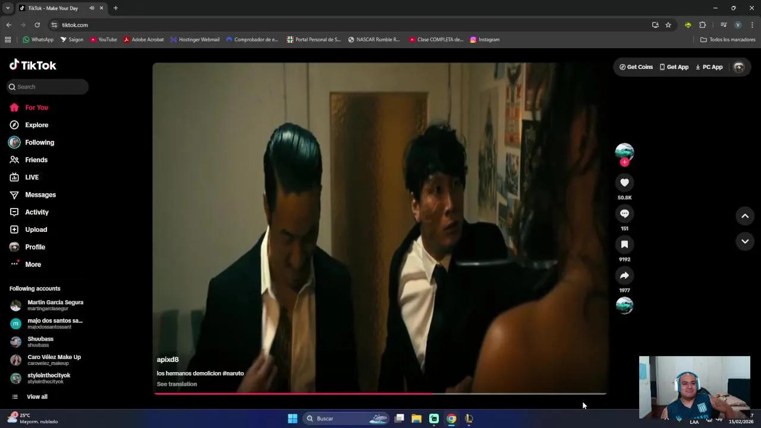Go back in browser history

8,25
